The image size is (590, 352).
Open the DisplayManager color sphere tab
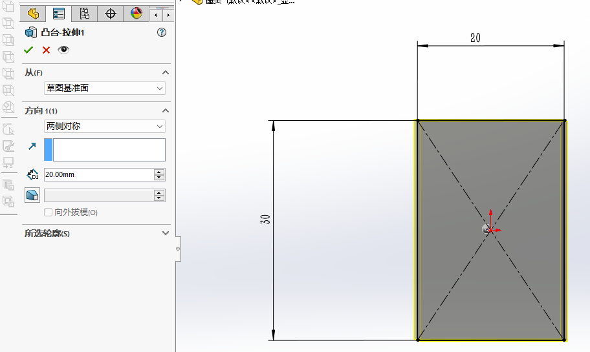click(137, 14)
